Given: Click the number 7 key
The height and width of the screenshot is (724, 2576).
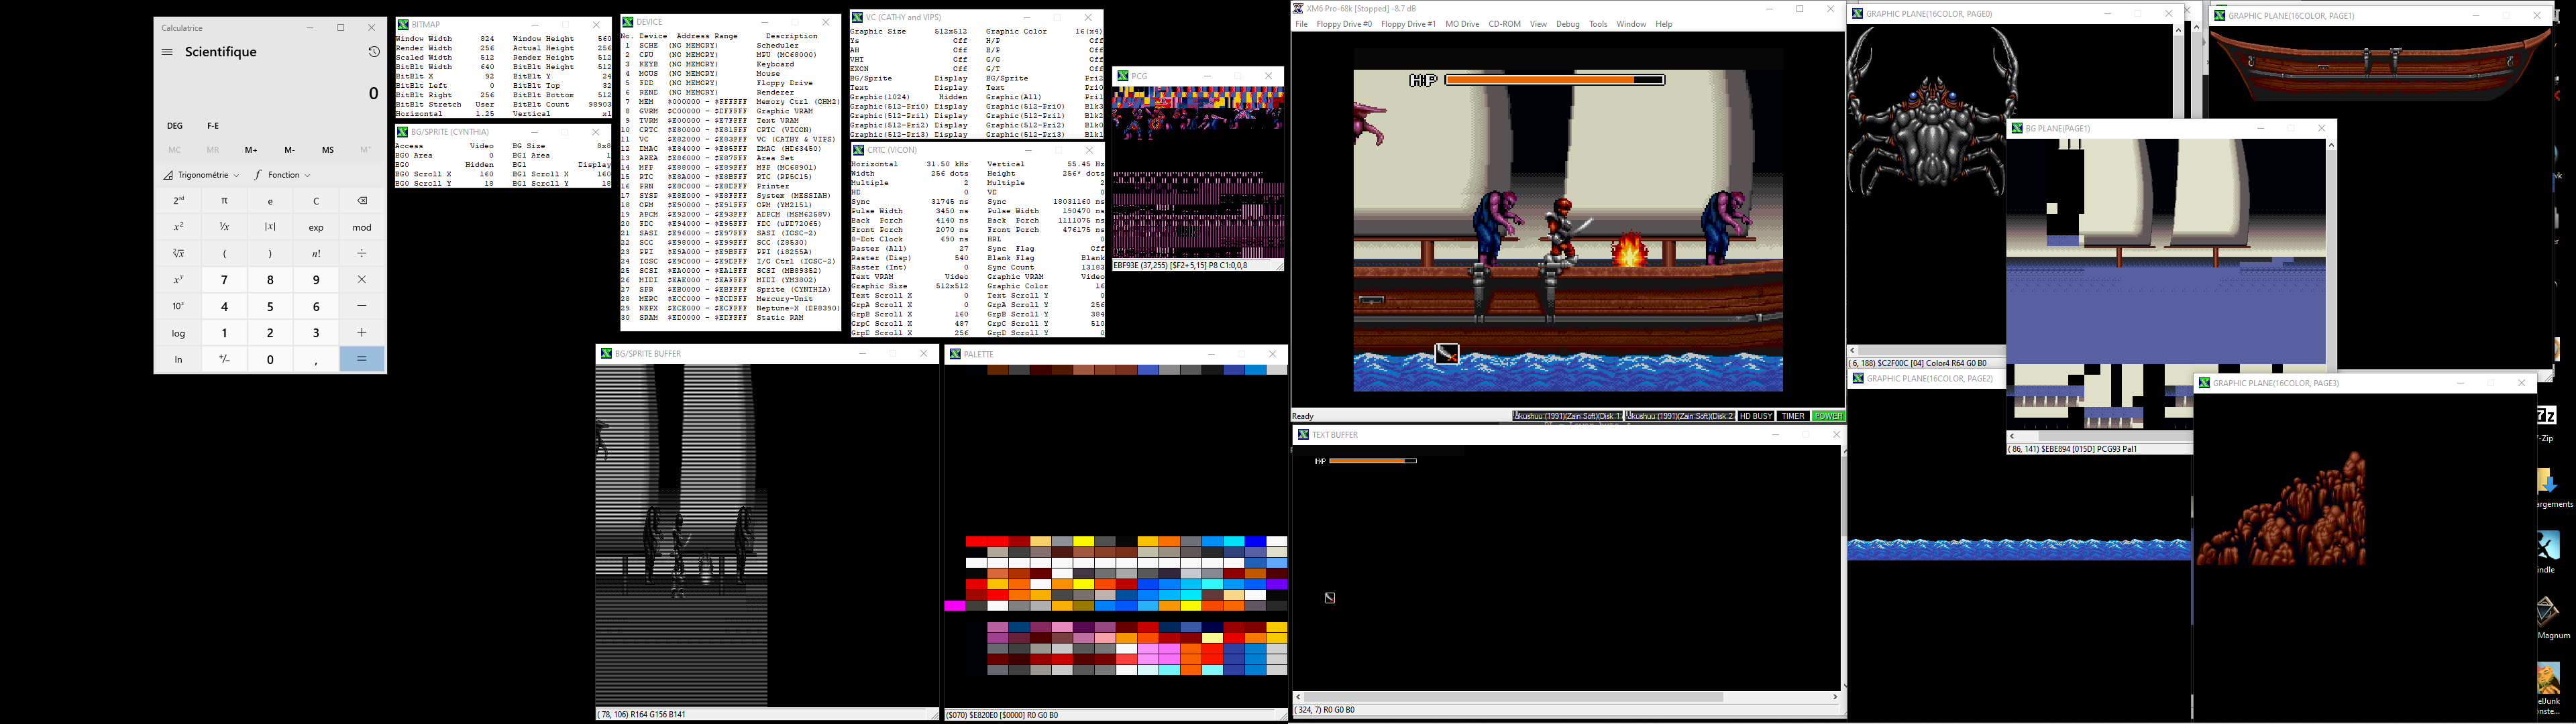Looking at the screenshot, I should (224, 280).
